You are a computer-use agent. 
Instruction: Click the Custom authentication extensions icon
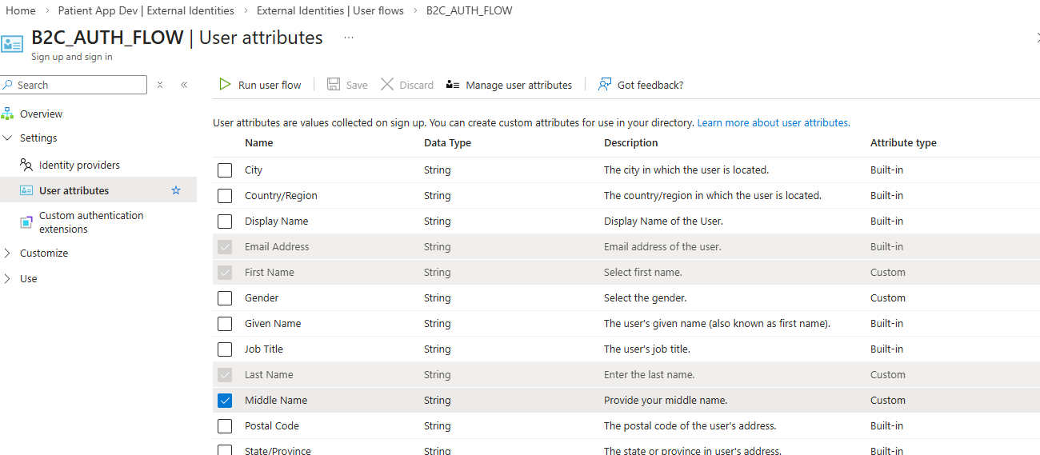(x=26, y=222)
